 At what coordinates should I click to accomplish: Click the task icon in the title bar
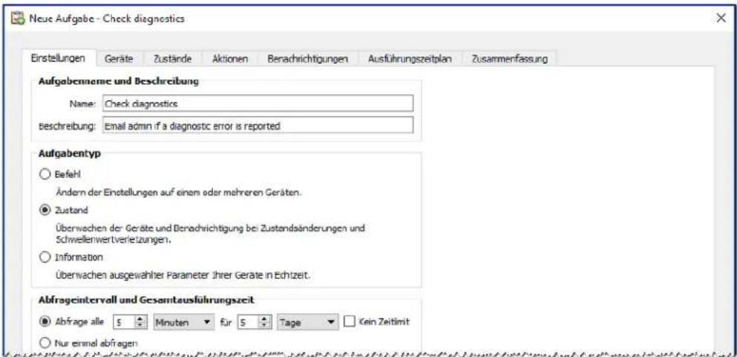coord(19,19)
